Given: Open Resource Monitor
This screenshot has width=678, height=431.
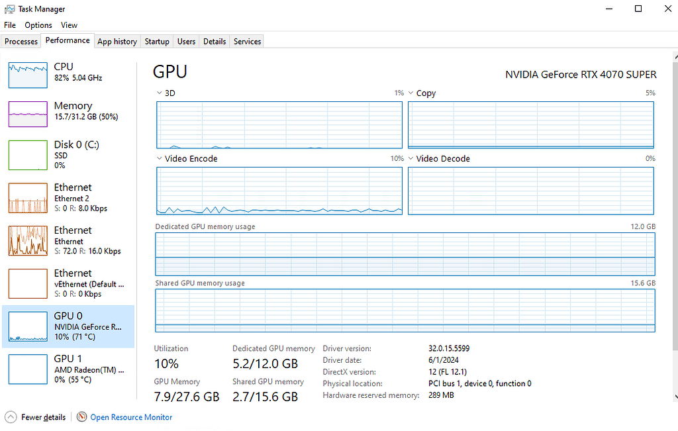Looking at the screenshot, I should [x=131, y=417].
